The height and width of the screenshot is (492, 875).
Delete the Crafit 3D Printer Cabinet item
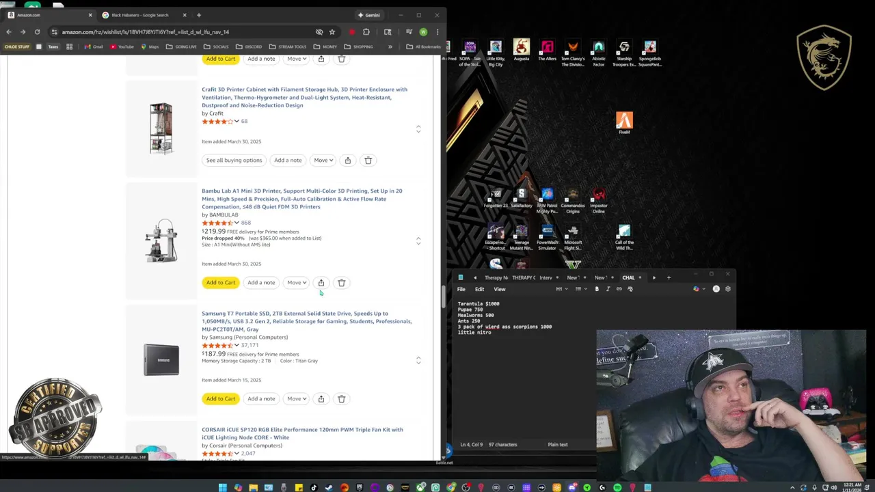[x=368, y=160]
